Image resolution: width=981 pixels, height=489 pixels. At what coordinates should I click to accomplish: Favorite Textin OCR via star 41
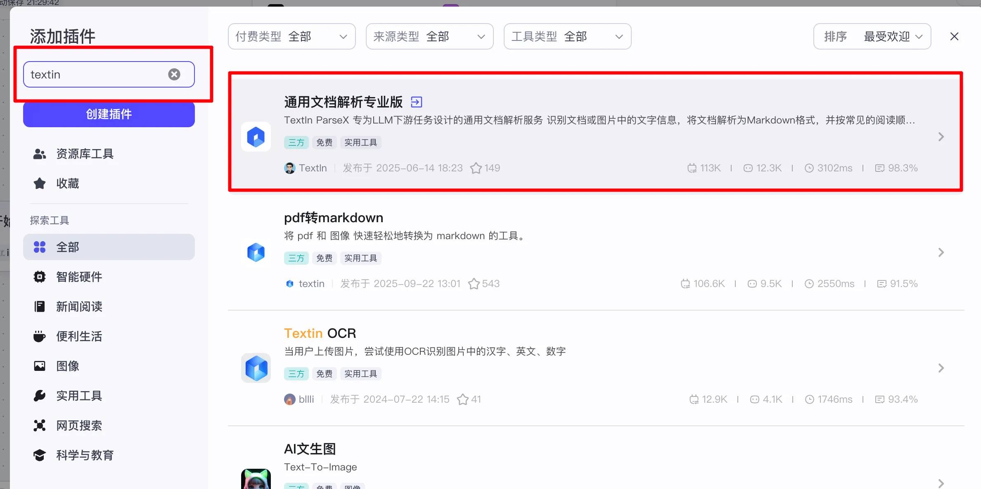pyautogui.click(x=463, y=399)
